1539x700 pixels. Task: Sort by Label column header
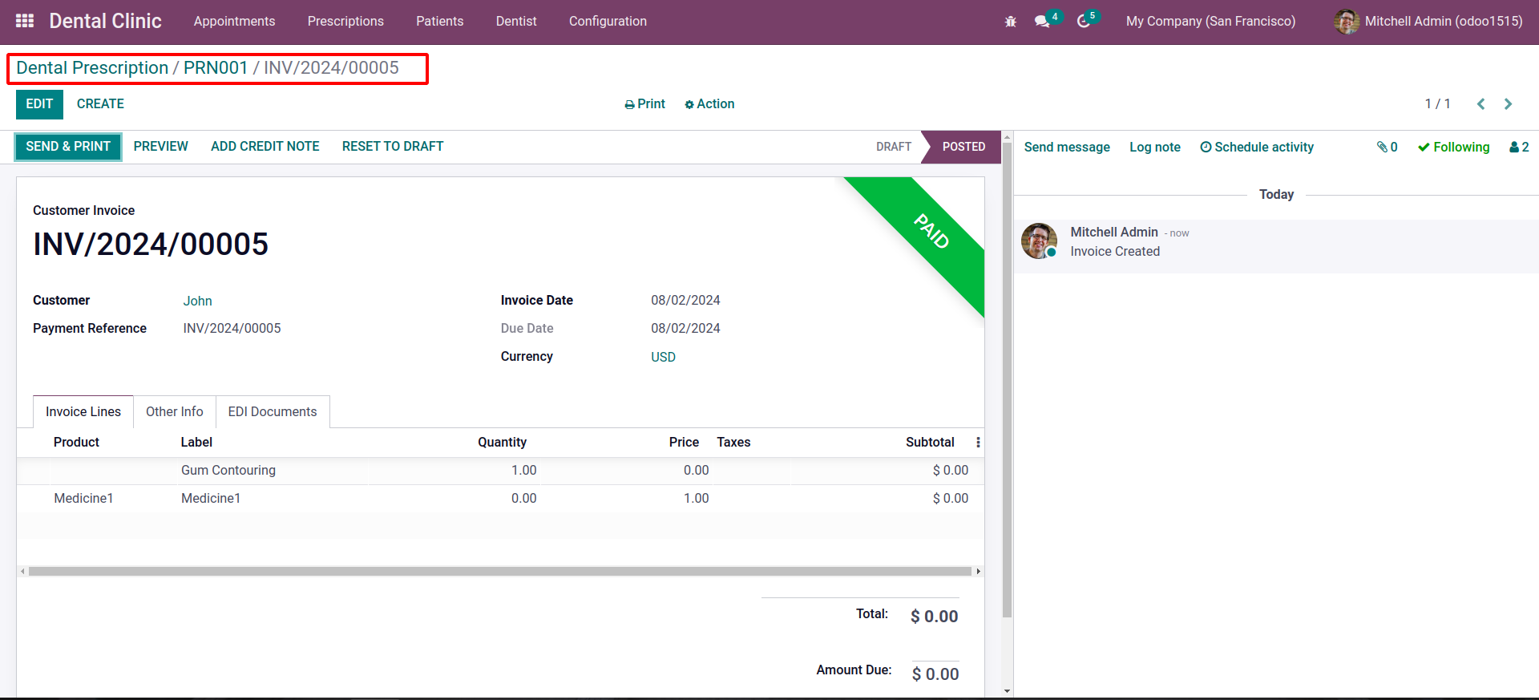[x=196, y=443]
